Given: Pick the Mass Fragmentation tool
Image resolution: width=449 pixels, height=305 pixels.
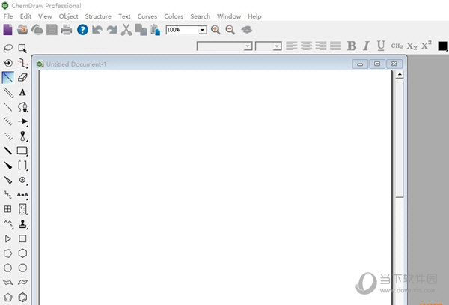Looking at the screenshot, I should (x=22, y=63).
